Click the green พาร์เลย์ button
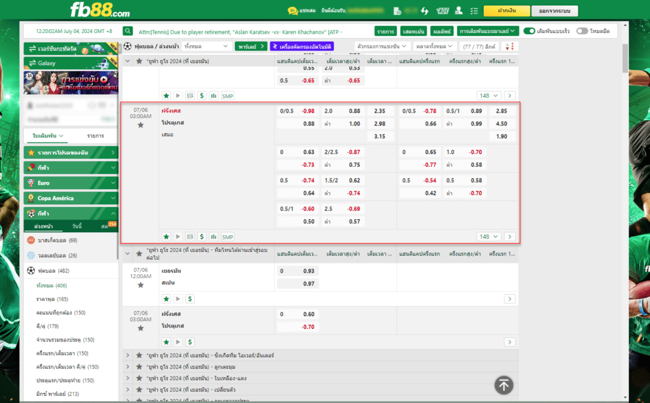Screen dimensions: 650x403 point(251,46)
